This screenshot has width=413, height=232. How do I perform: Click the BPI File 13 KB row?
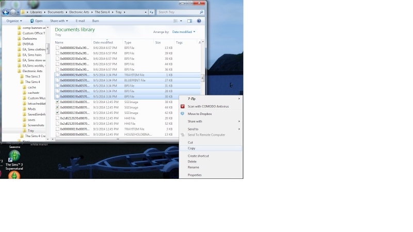(x=128, y=48)
